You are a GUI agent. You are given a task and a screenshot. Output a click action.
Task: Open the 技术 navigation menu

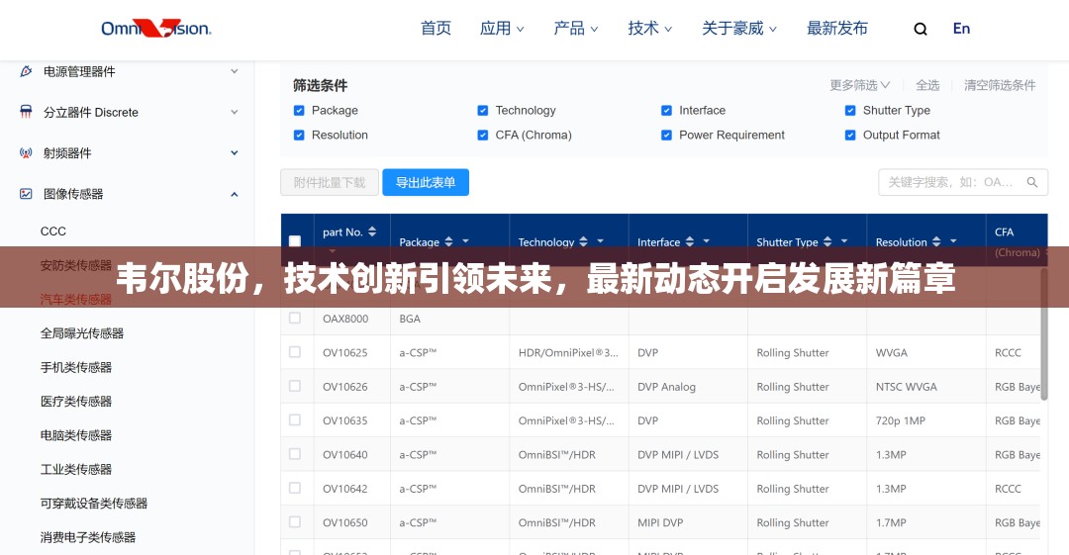click(x=649, y=28)
